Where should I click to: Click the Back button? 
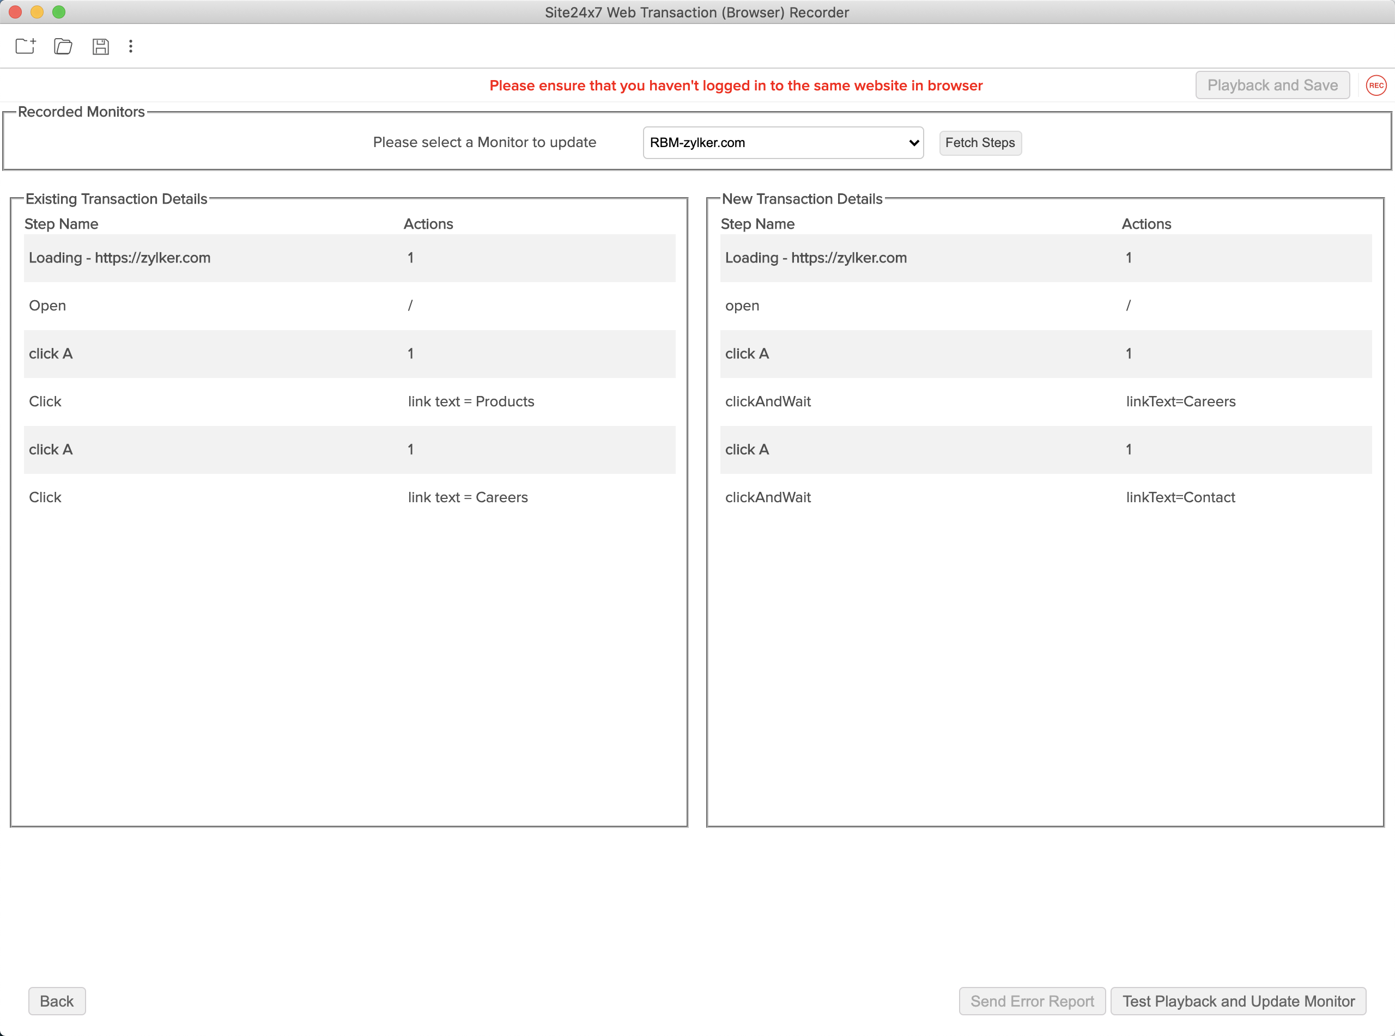point(57,1001)
